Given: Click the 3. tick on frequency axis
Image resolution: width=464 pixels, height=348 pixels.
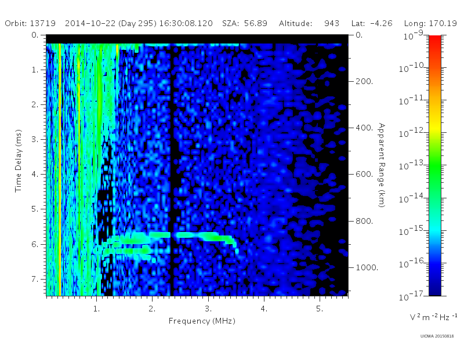Looking at the screenshot, I should coord(208,309).
